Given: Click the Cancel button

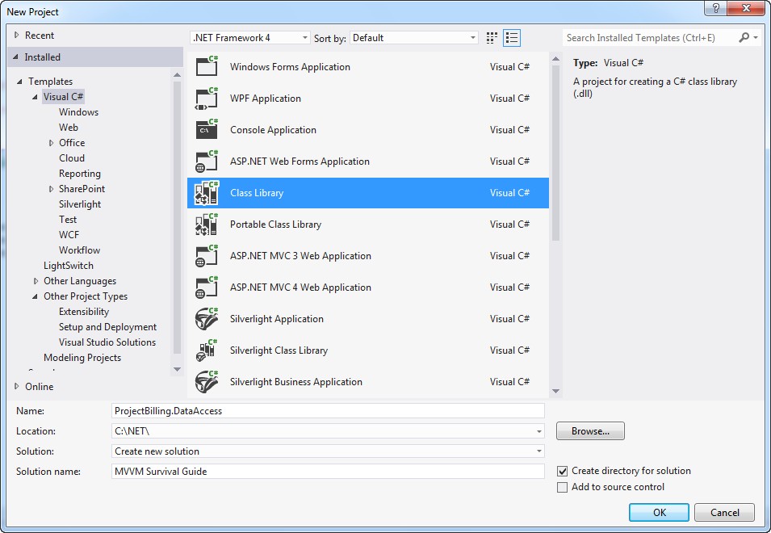Looking at the screenshot, I should (724, 512).
